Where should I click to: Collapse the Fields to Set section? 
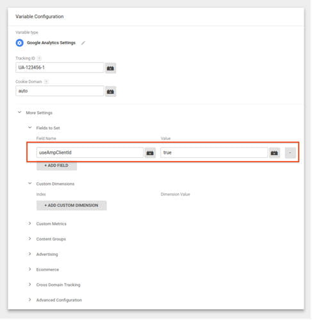pos(30,128)
